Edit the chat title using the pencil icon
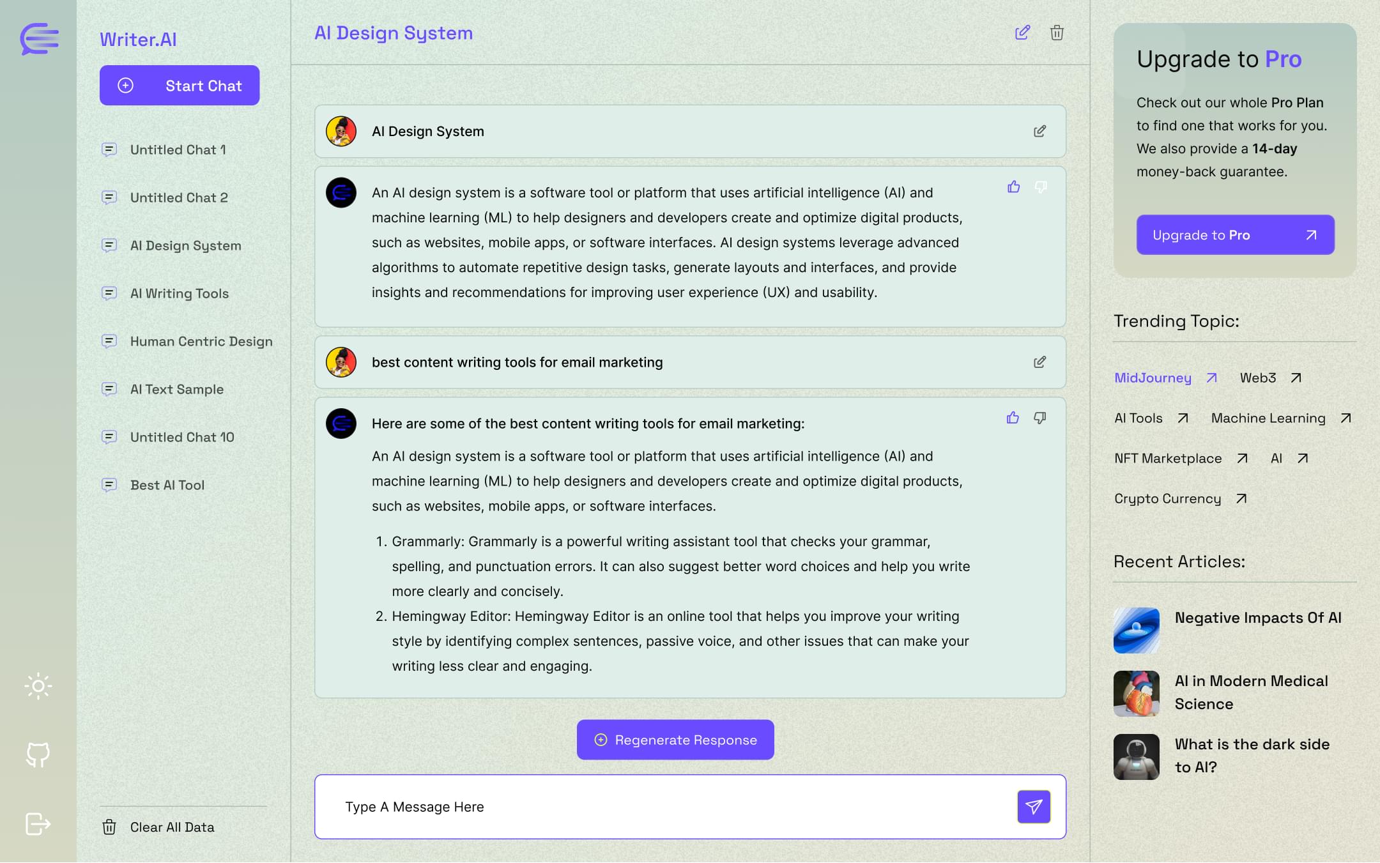 click(x=1022, y=33)
